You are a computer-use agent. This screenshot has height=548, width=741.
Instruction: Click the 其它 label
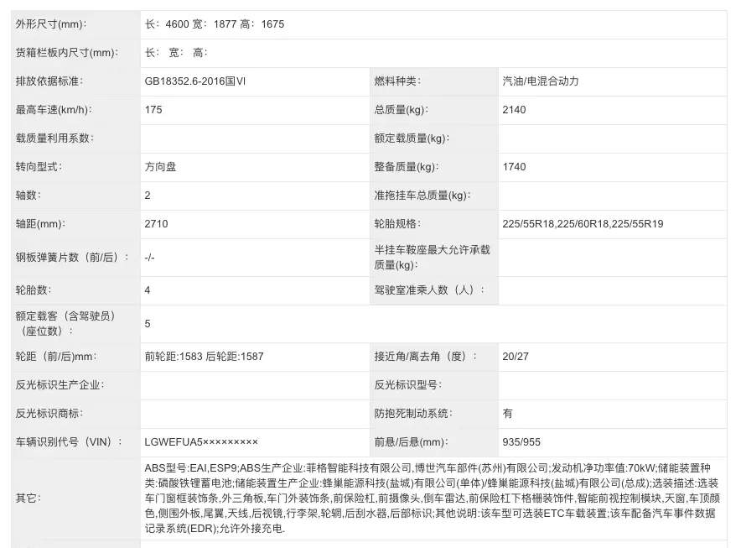coord(28,498)
